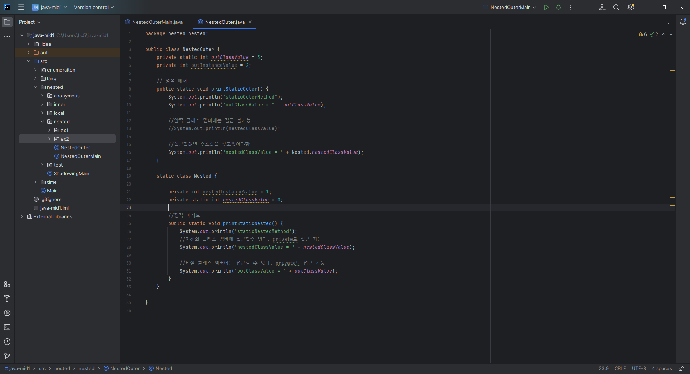Open the Git version control tool window
Screen dimensions: 690x374
7,356
